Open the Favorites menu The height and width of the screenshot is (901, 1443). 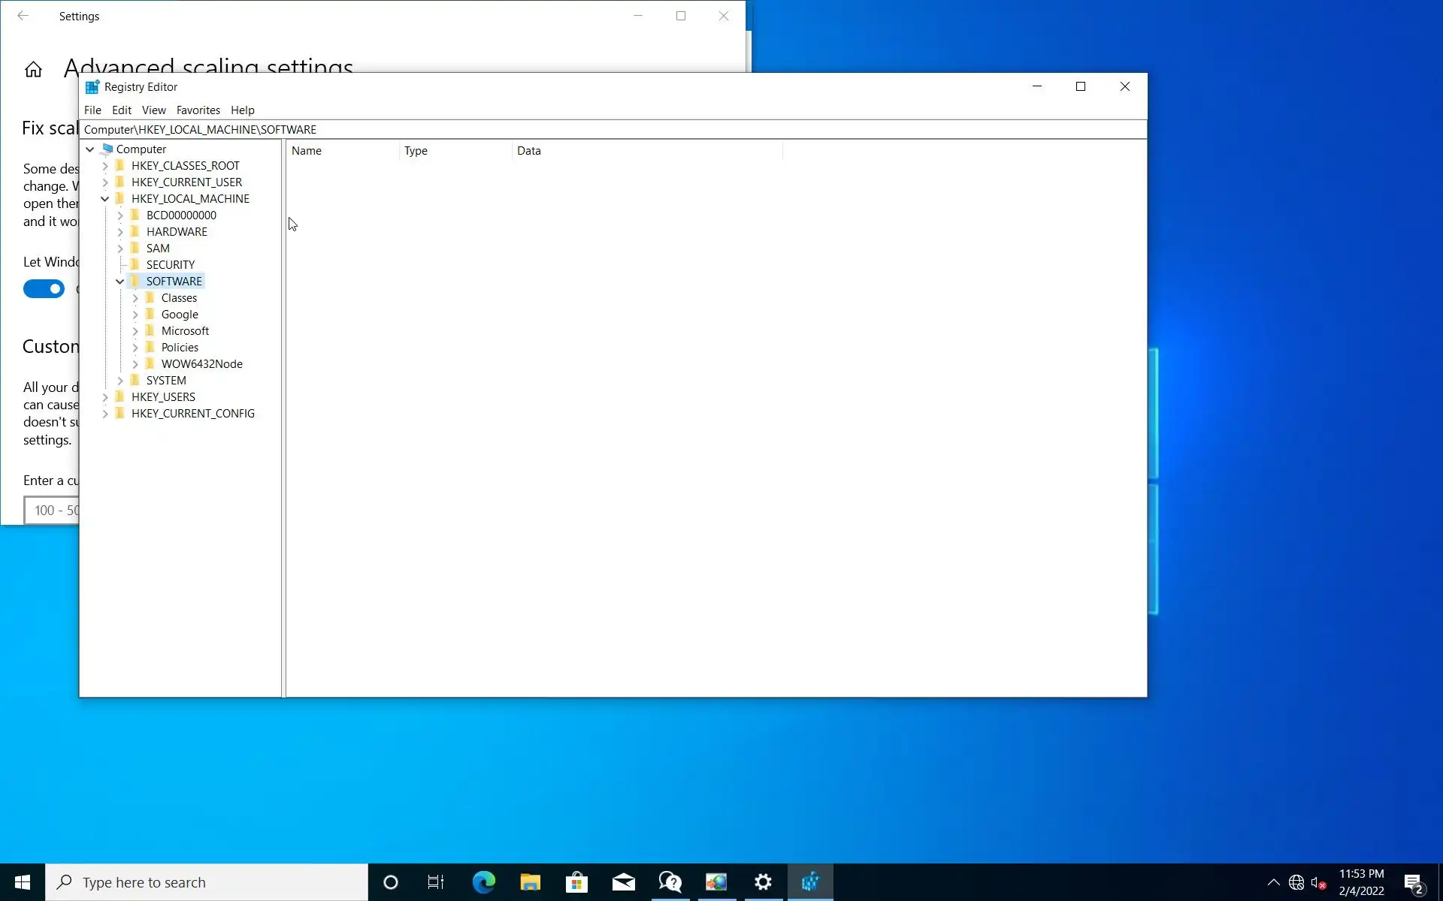[x=198, y=110]
